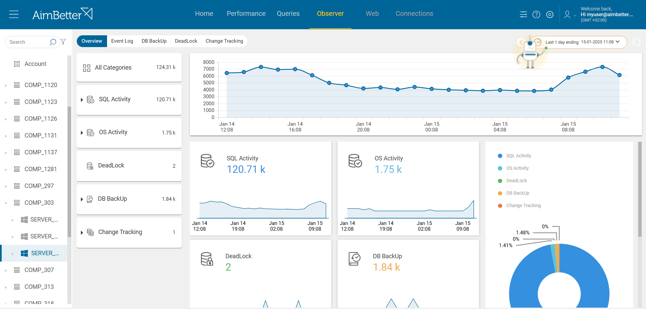646x309 pixels.
Task: Open the help question mark icon
Action: pyautogui.click(x=536, y=14)
